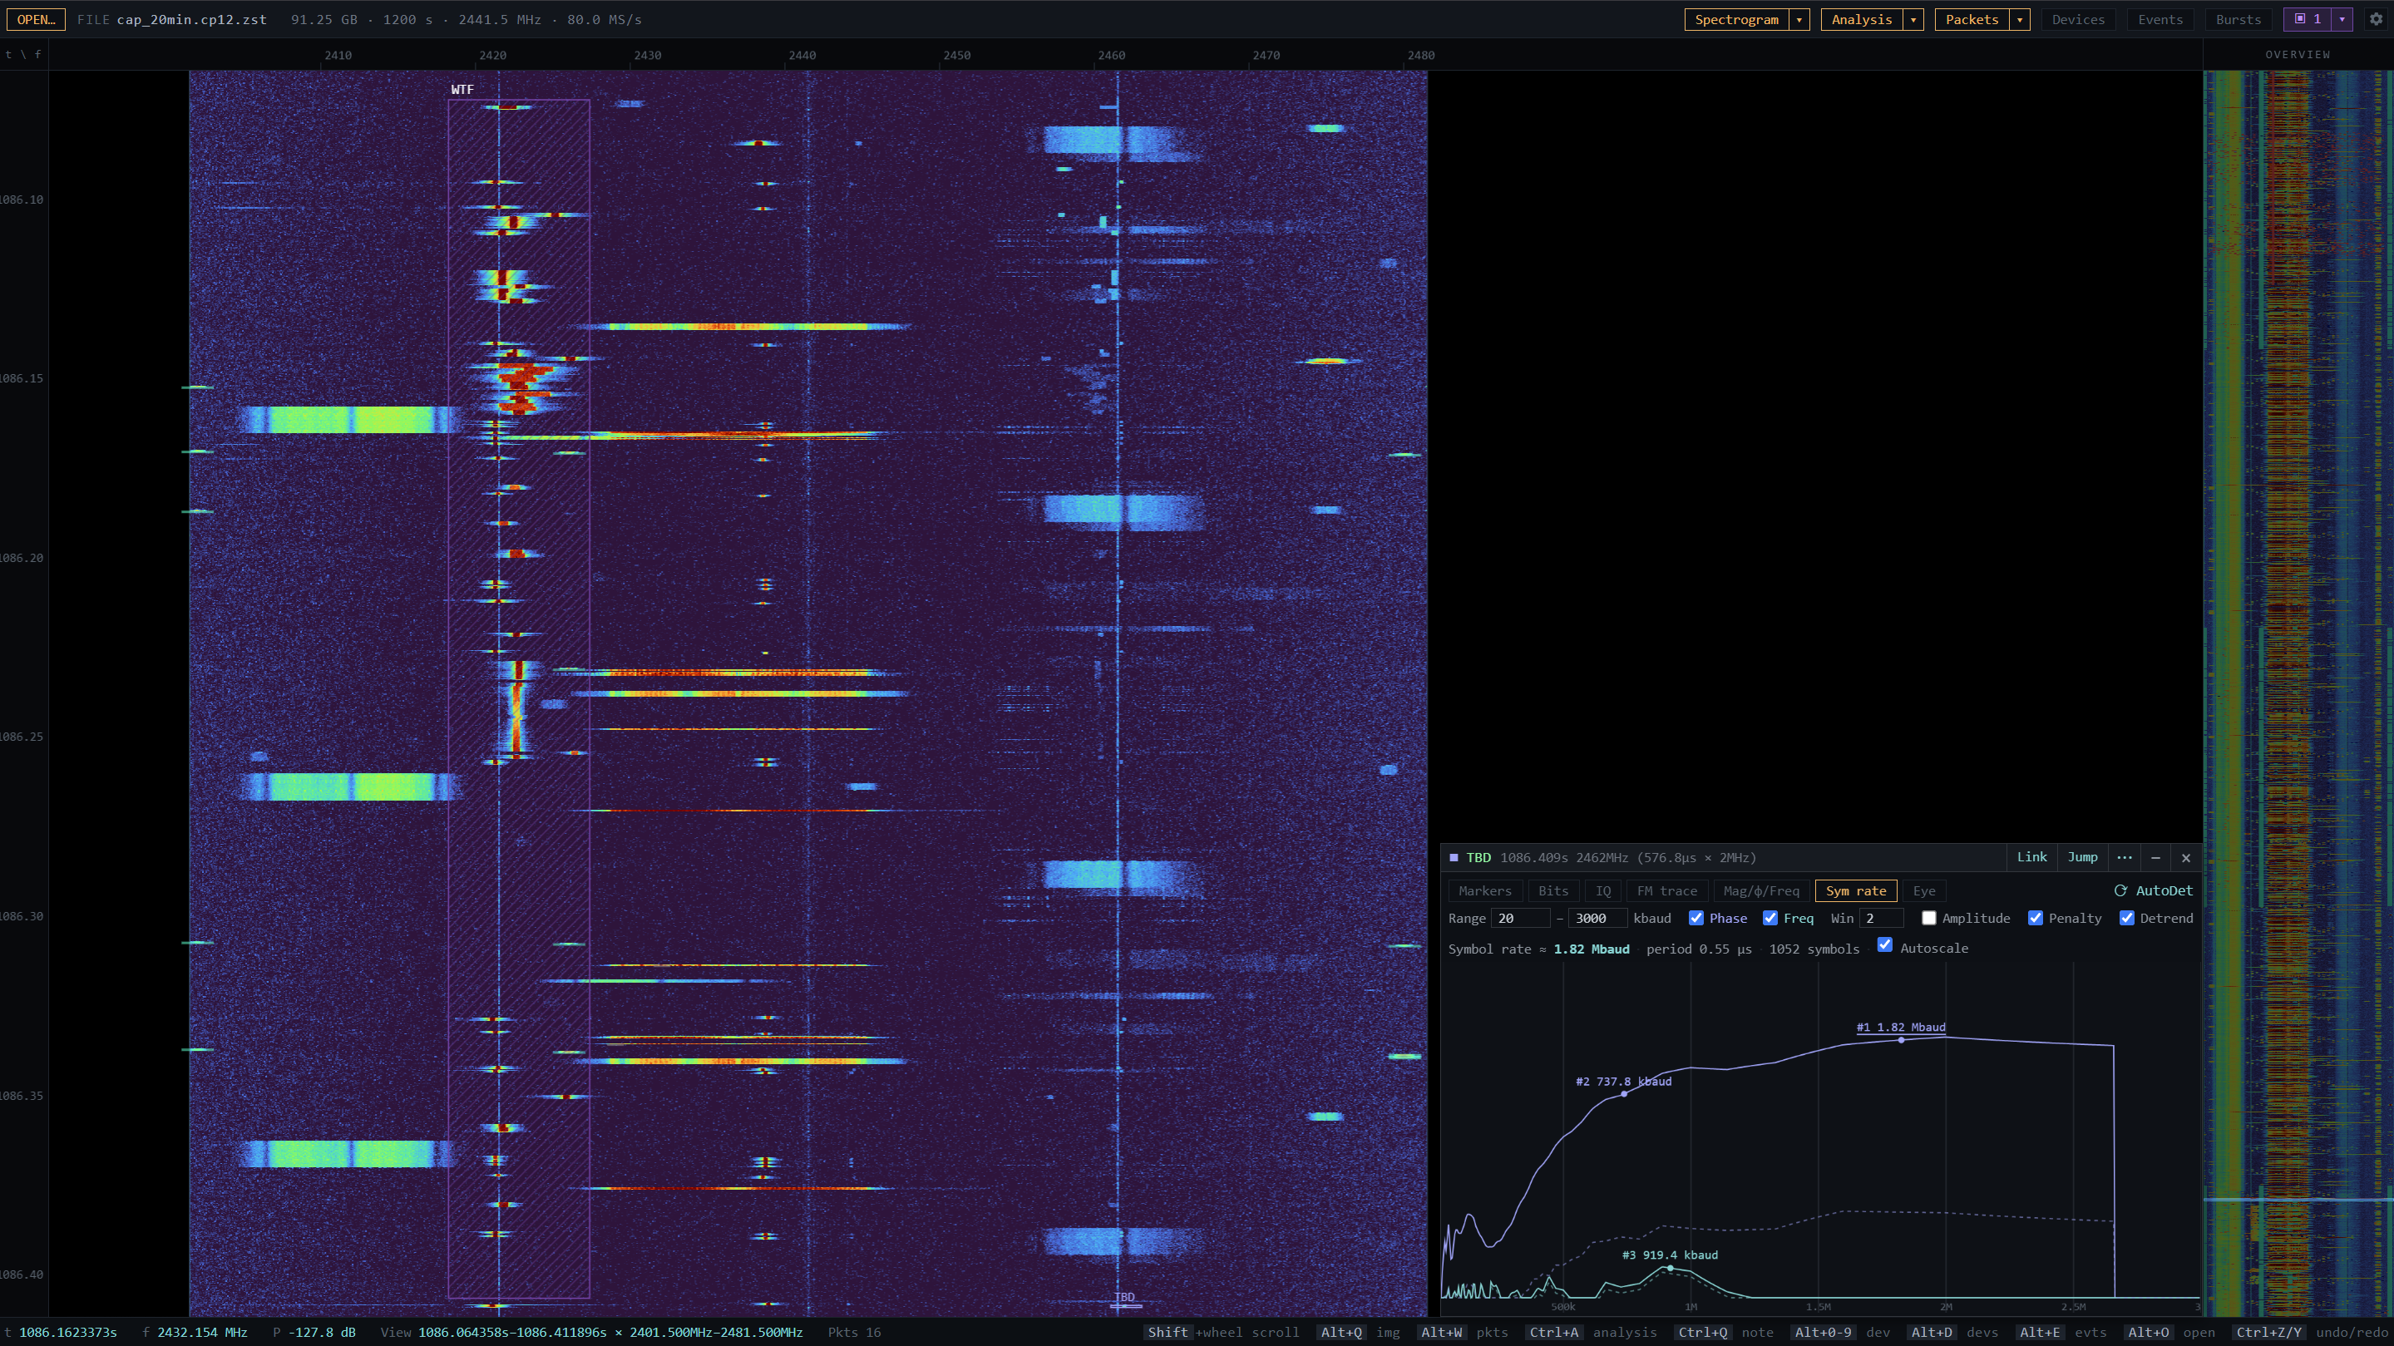Expand the Spectrogram dropdown arrow

1799,19
